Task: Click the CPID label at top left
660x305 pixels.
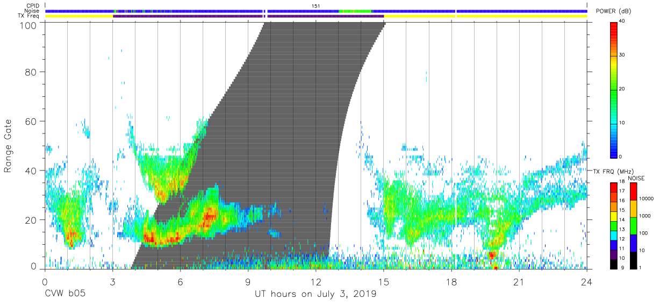Action: [32, 5]
